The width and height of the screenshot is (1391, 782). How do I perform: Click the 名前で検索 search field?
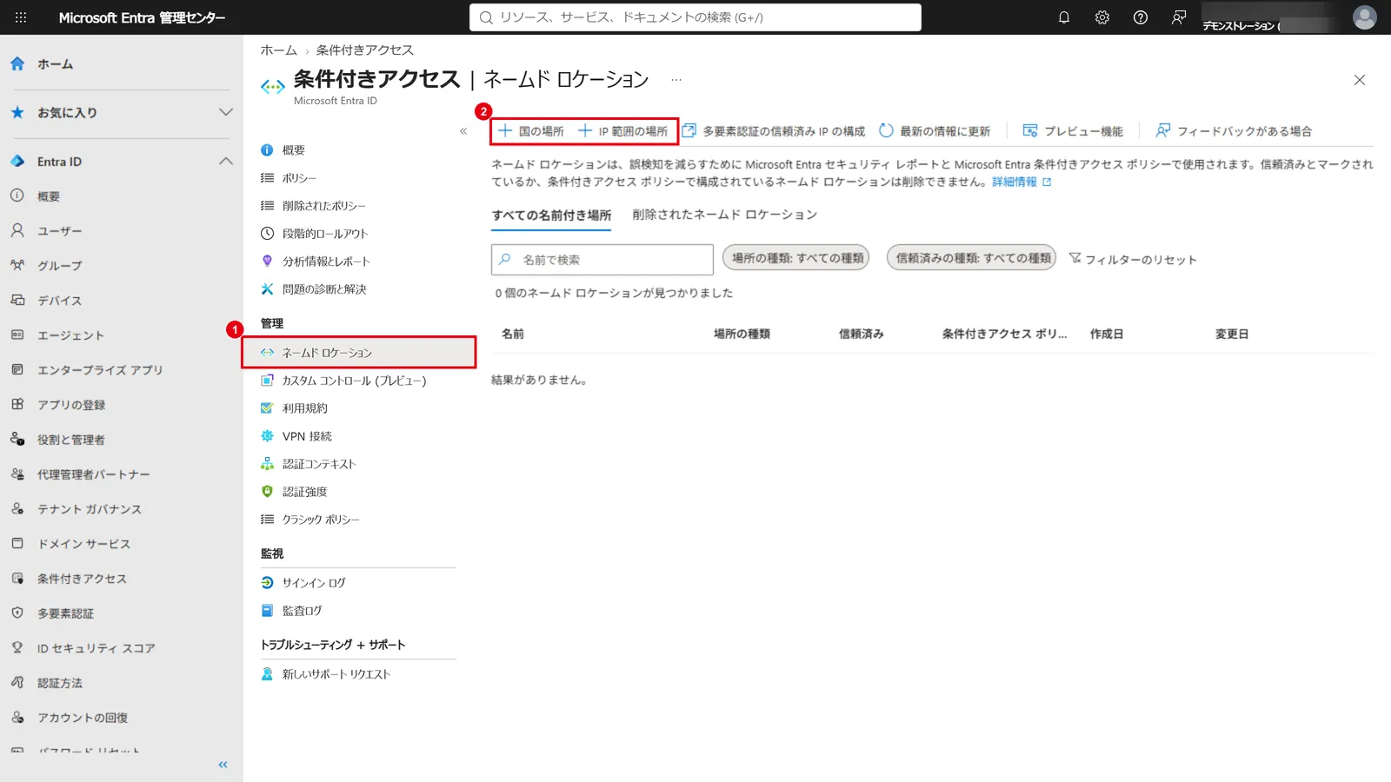point(602,260)
